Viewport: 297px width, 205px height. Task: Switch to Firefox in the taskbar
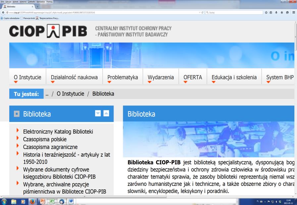[32, 202]
